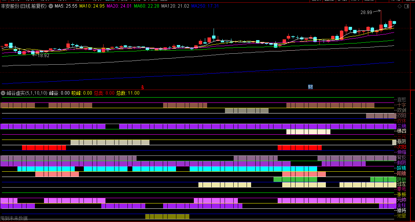The image size is (415, 222).
Task: Select the MA250 blue average label
Action: click(x=205, y=6)
